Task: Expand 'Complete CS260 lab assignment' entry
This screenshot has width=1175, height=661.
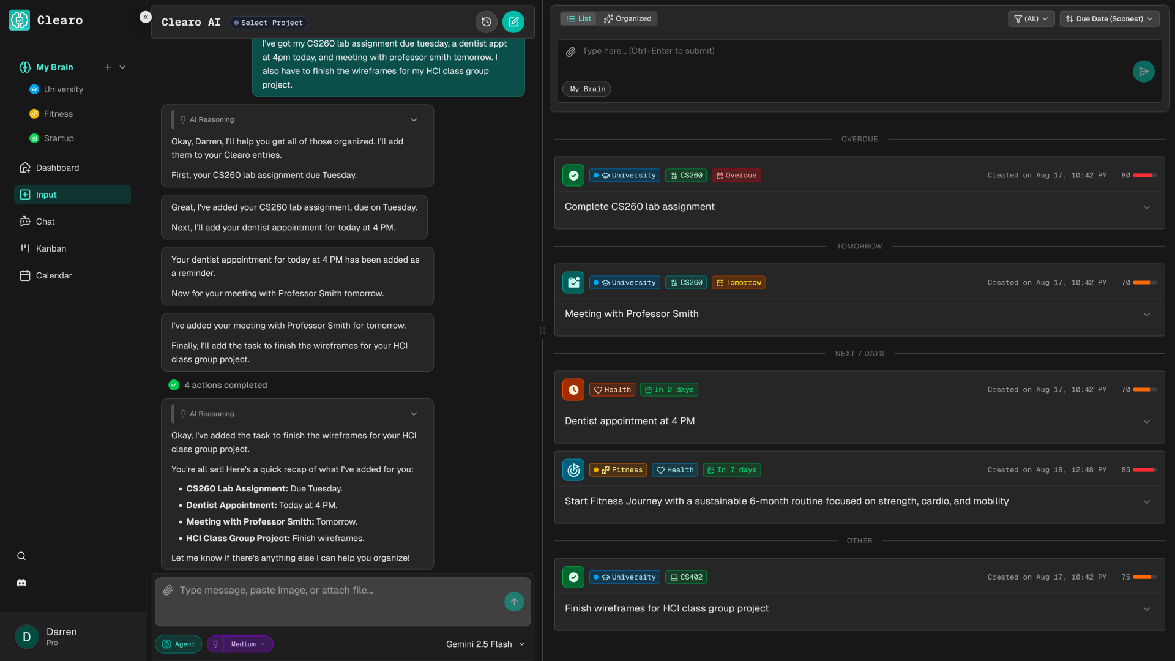Action: pos(1147,207)
